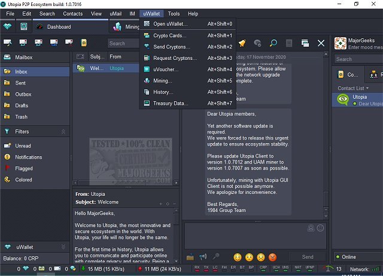Open the Online status dropdown
The height and width of the screenshot is (276, 383).
click(358, 257)
